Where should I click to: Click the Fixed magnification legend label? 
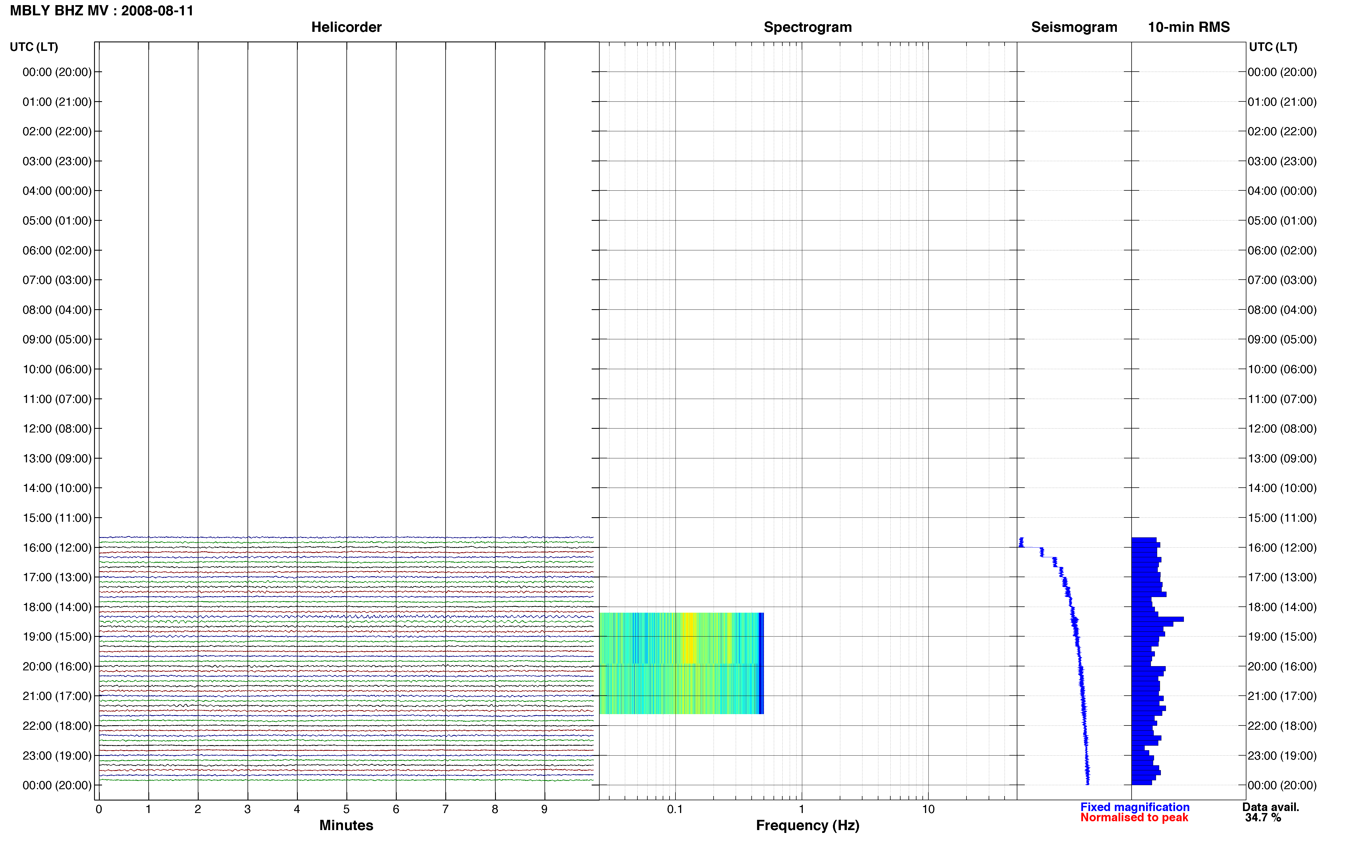(1135, 807)
